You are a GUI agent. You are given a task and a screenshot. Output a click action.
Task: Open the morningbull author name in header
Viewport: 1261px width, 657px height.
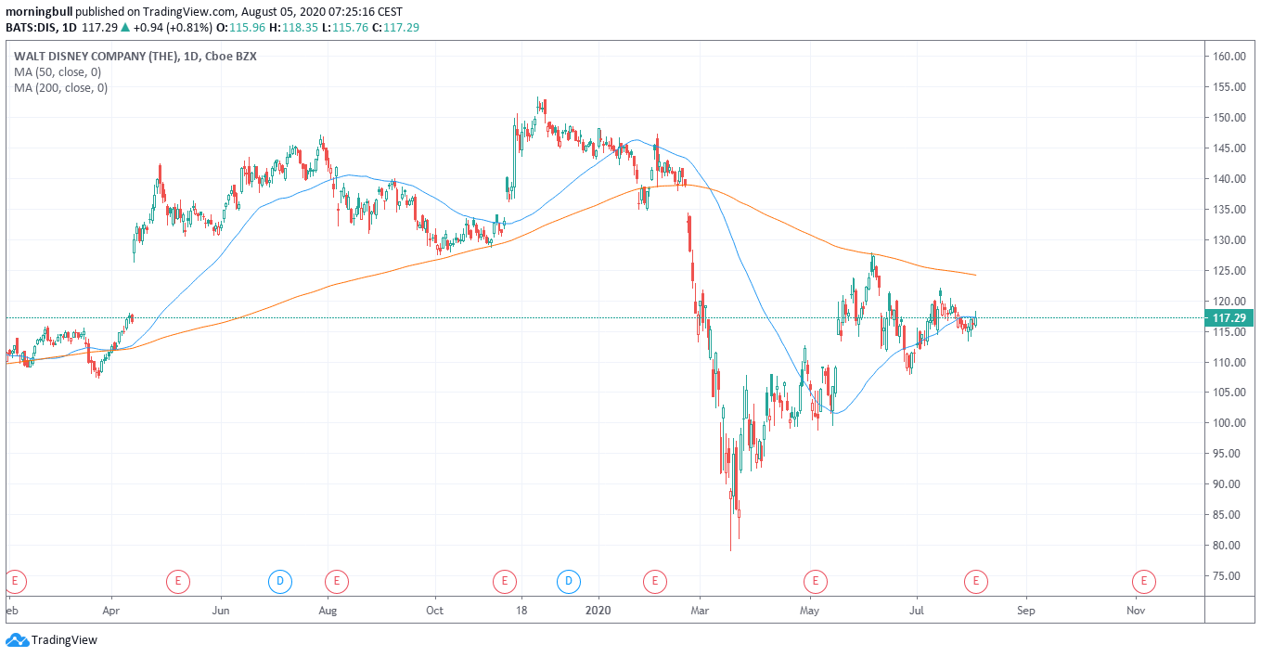point(37,12)
